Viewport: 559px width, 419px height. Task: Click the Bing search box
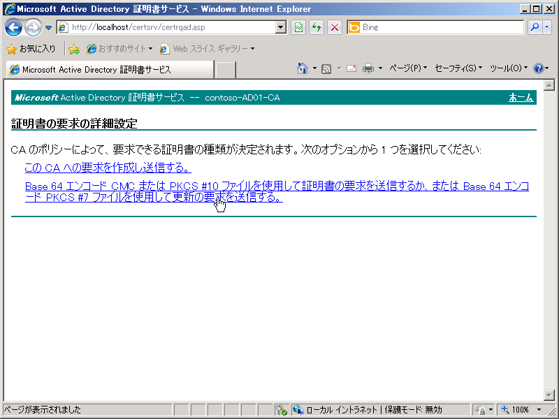(x=435, y=27)
